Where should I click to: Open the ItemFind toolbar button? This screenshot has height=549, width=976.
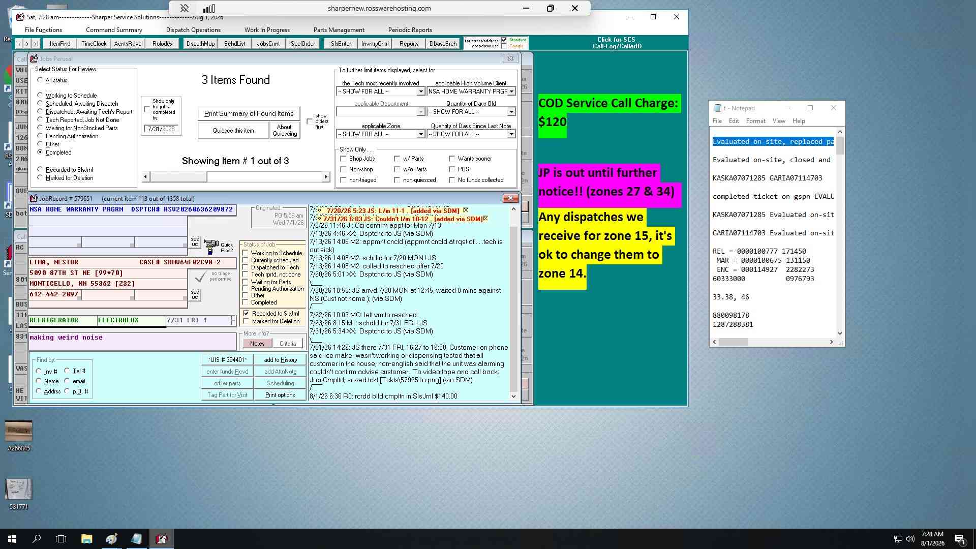[60, 44]
